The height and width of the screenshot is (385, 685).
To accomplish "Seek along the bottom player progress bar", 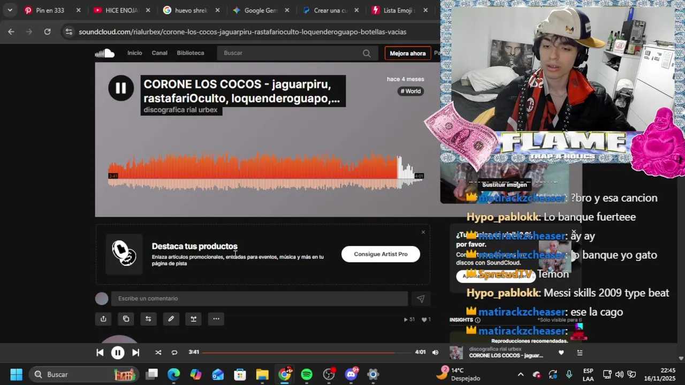I will tap(307, 352).
